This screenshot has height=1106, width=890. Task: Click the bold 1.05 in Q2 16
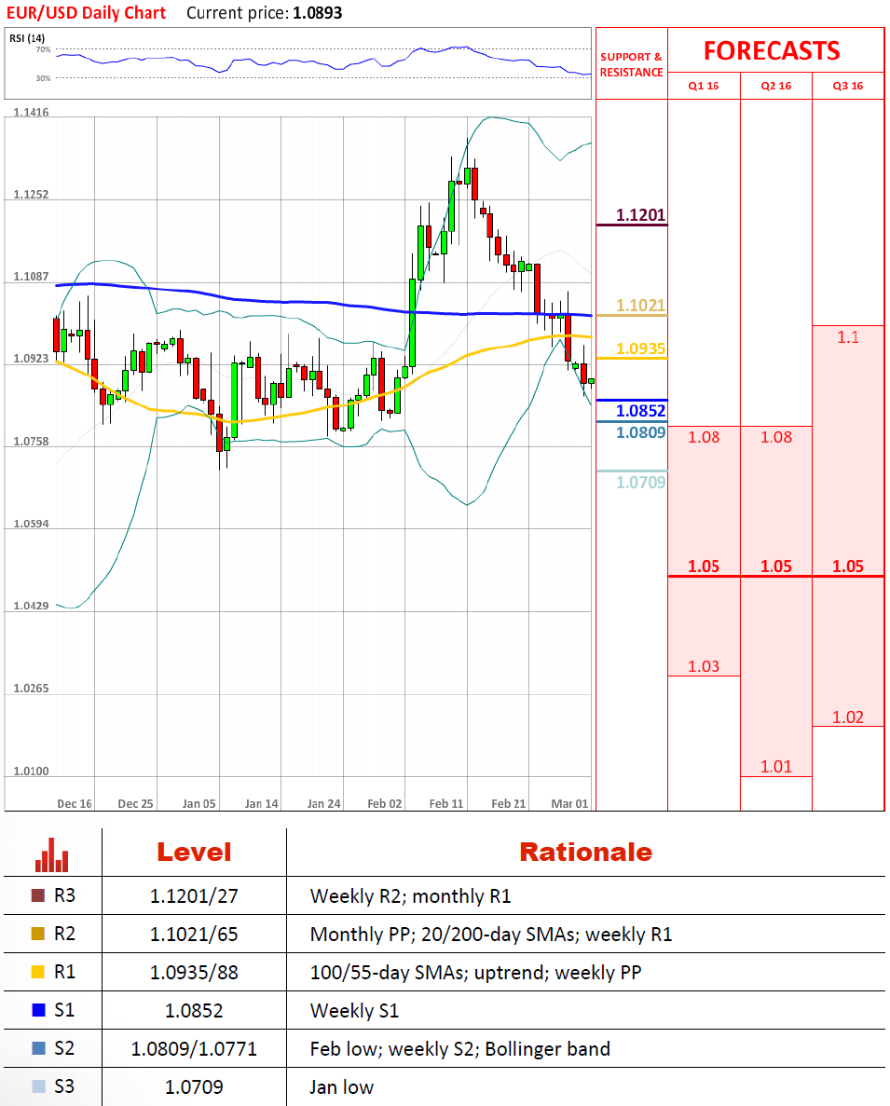coord(775,566)
